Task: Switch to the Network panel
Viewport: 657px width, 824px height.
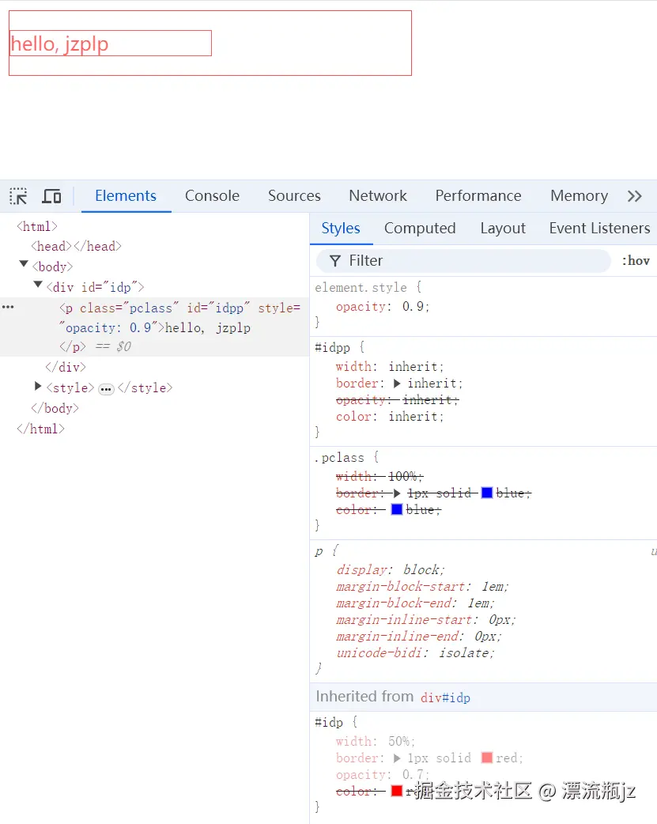Action: [377, 195]
